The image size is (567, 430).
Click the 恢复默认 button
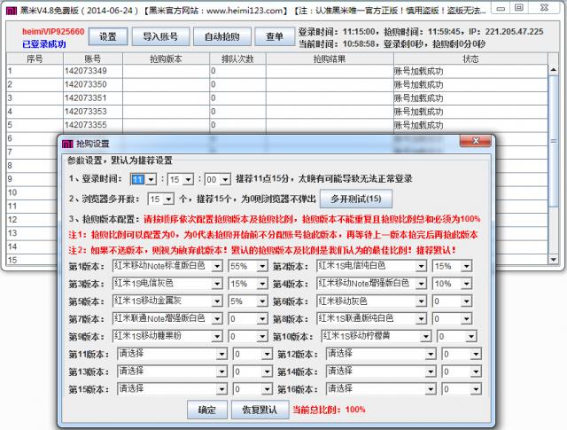[260, 410]
